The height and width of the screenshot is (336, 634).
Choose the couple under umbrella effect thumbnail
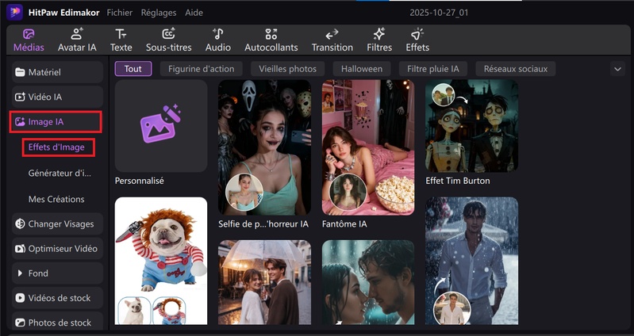tap(264, 283)
